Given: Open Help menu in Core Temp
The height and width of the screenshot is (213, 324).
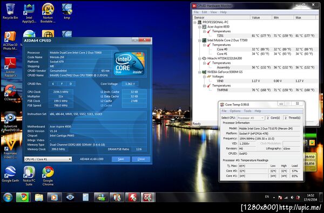Looking at the screenshot, I should click(258, 111).
